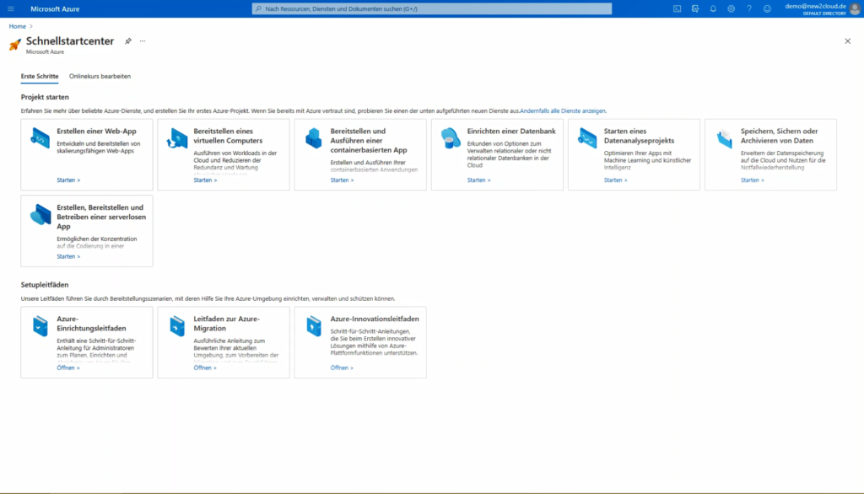
Task: Open the hamburger portal menu
Action: tap(10, 8)
